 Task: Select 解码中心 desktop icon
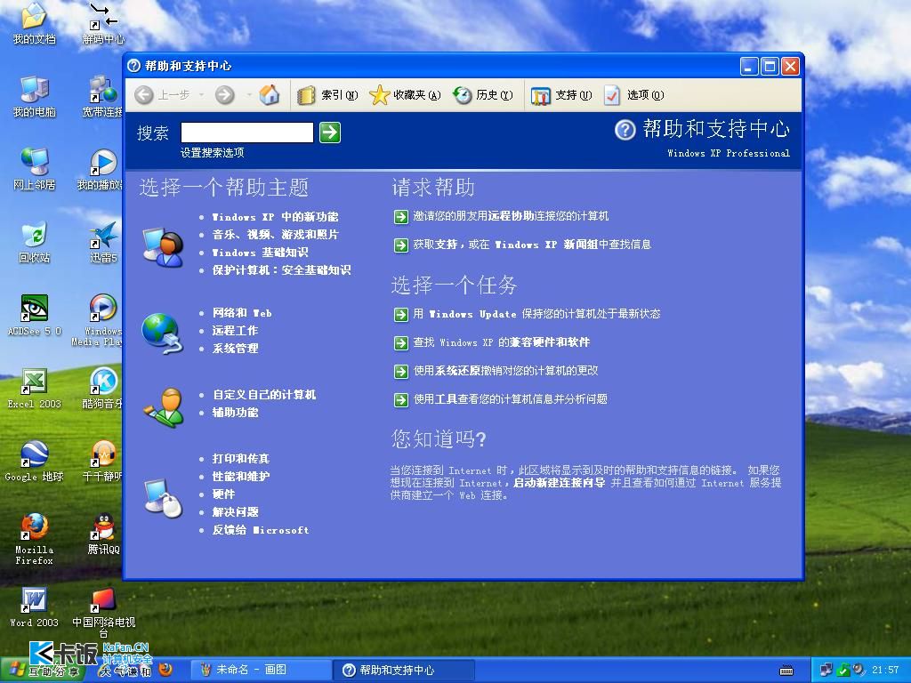click(x=103, y=24)
